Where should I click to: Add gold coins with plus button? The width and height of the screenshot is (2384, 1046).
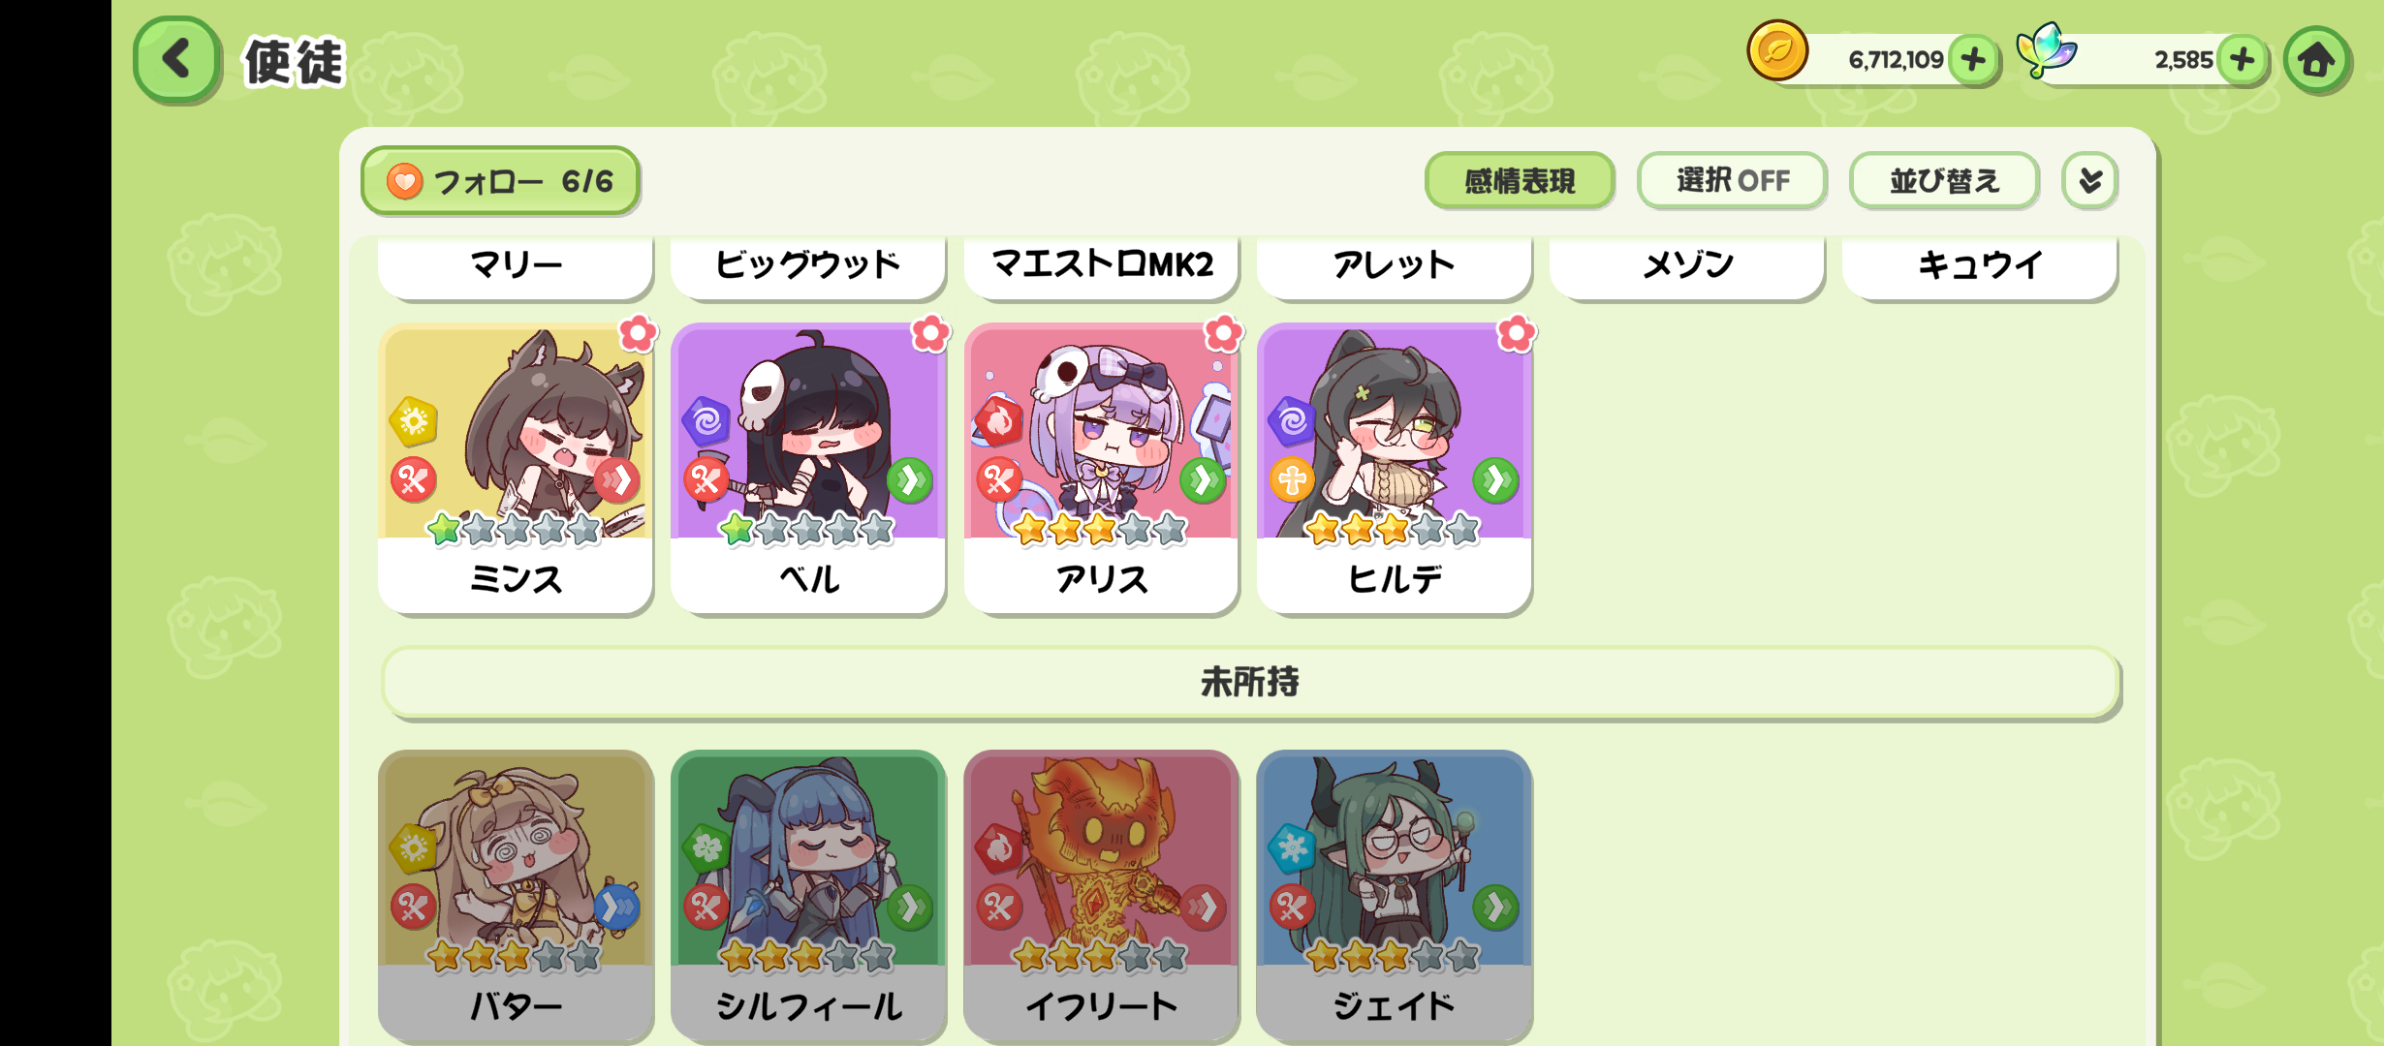1973,60
